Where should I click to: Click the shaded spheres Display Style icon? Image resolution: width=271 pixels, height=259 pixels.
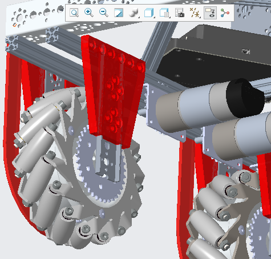133,13
